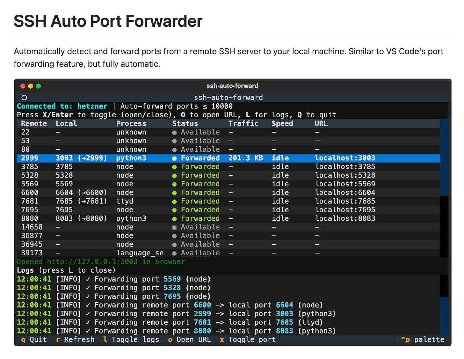This screenshot has width=464, height=359.
Task: Click the Toggle logs footer shortcut
Action: 131,340
